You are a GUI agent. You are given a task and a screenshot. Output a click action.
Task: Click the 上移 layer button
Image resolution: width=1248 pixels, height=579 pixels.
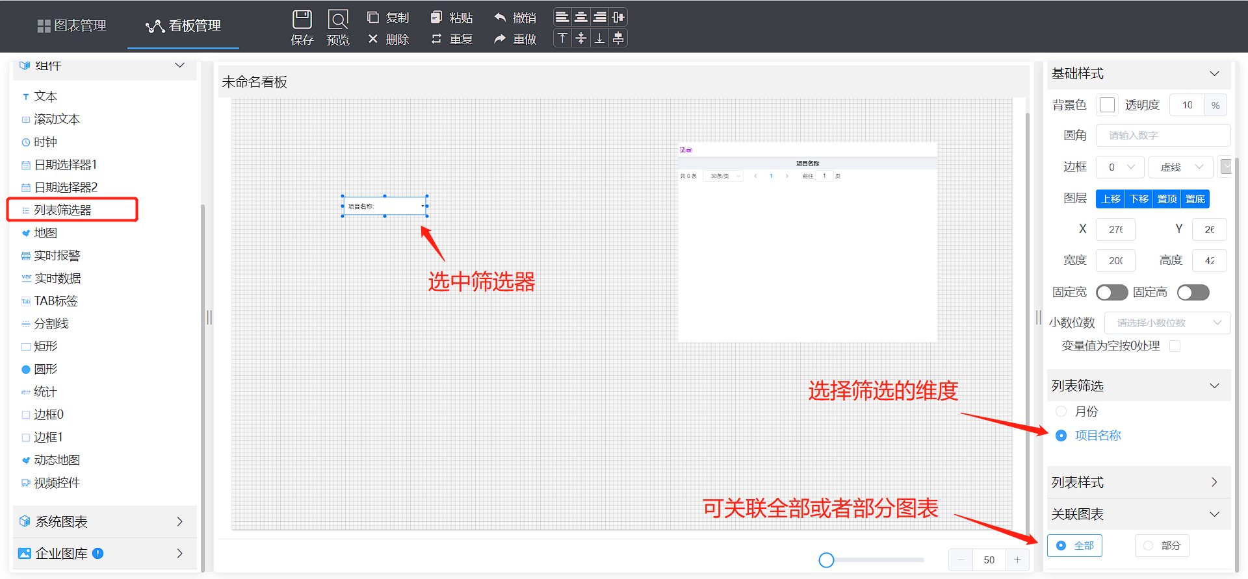(1110, 199)
